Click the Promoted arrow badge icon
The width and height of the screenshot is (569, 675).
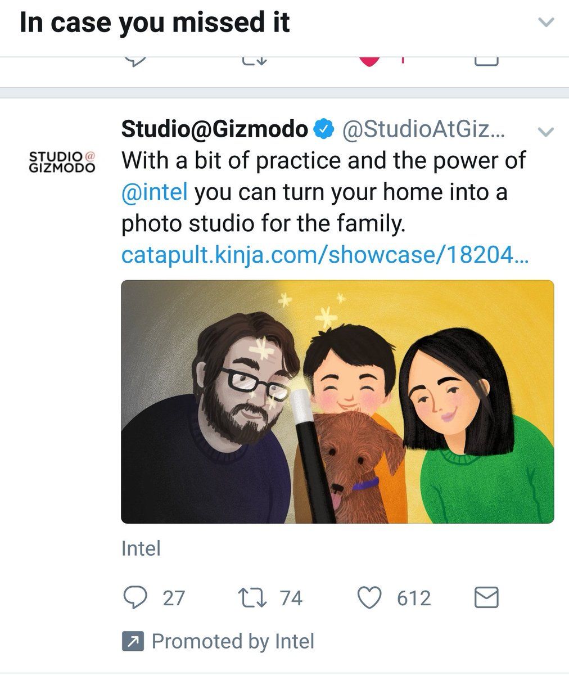[133, 641]
